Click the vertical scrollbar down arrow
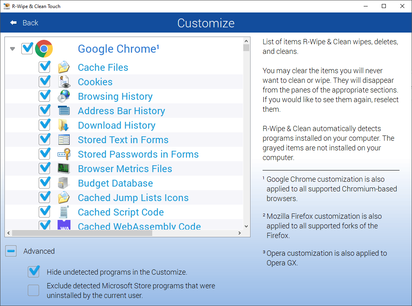The height and width of the screenshot is (306, 412). [x=246, y=226]
